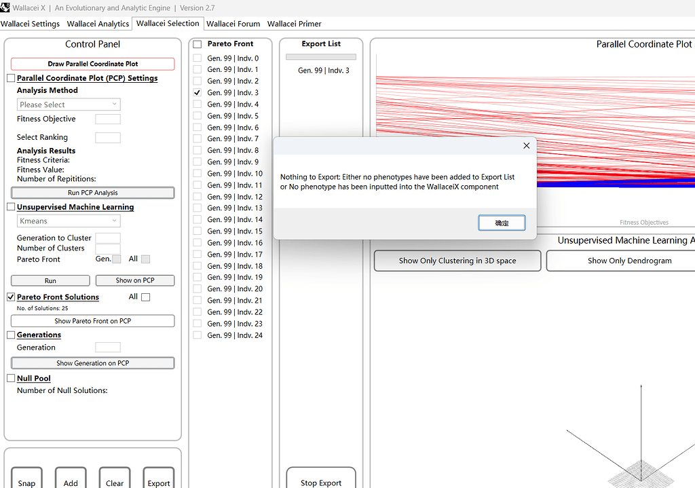This screenshot has height=488, width=695.
Task: Check Gen. 99 | Indv. 12 checkbox
Action: coord(198,197)
